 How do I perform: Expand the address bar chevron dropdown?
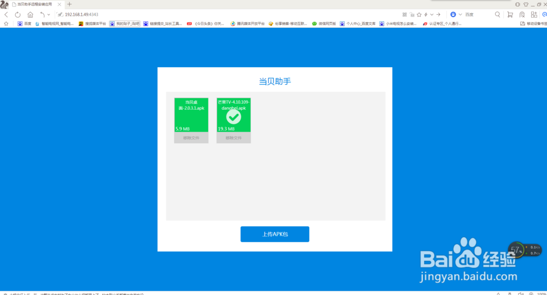[432, 15]
